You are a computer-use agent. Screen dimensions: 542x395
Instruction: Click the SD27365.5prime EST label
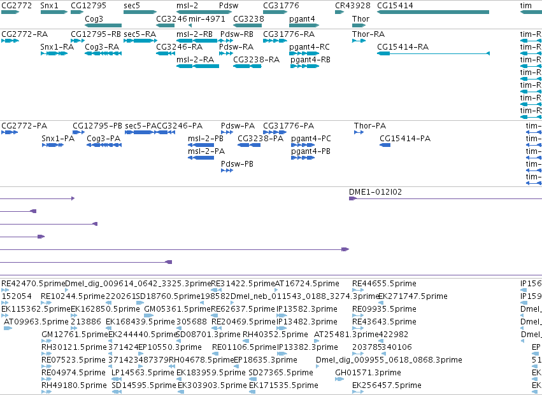[281, 372]
